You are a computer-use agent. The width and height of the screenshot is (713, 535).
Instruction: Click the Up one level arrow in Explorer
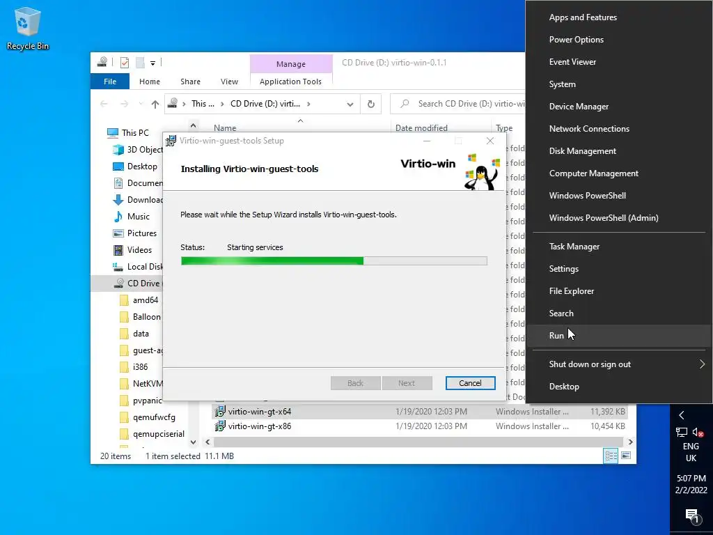155,104
